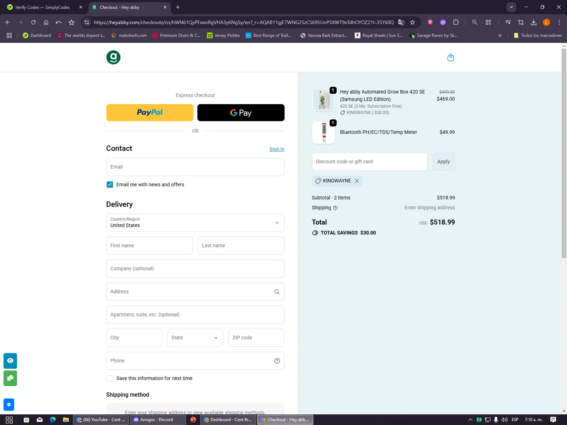
Task: Click the address search magnifier icon
Action: (277, 292)
